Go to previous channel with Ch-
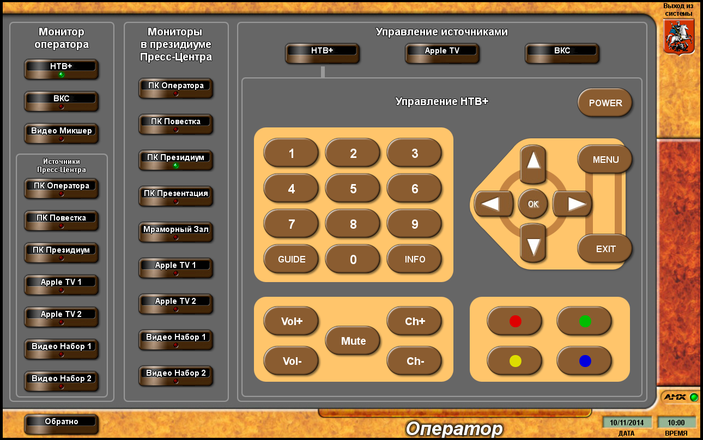The height and width of the screenshot is (440, 703). pyautogui.click(x=414, y=360)
